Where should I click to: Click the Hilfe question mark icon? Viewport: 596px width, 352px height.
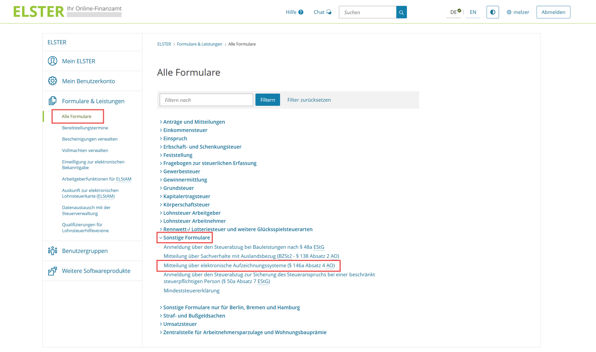[301, 12]
